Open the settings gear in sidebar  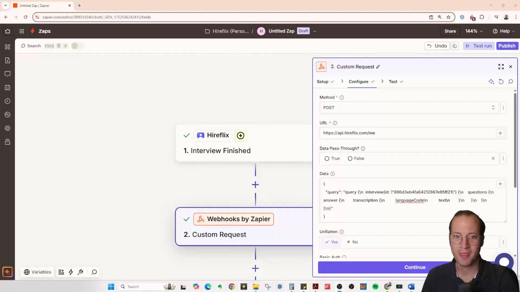pos(7,128)
